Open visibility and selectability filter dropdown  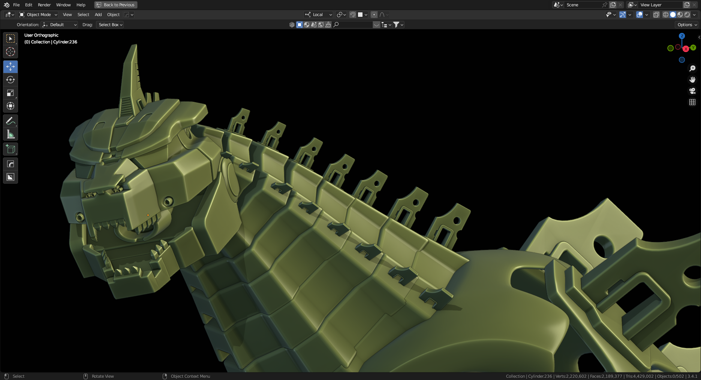[611, 15]
